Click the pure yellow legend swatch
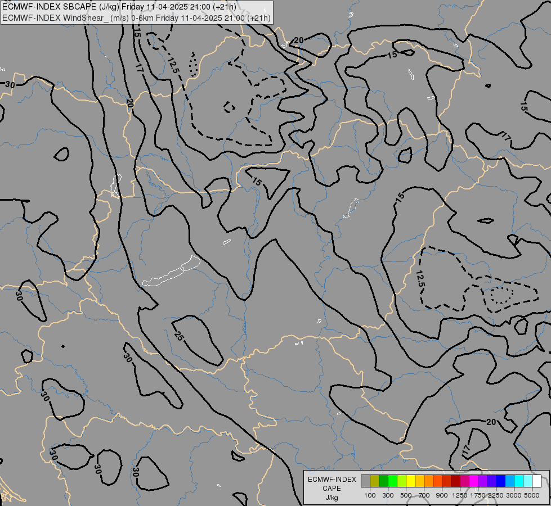Screen dimensions: 551x506 [410, 481]
